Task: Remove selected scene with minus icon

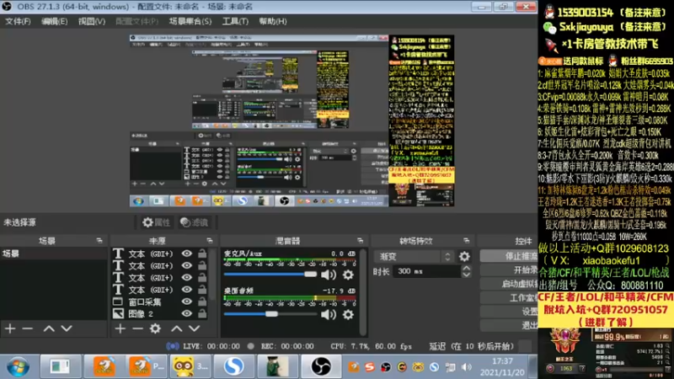Action: click(28, 328)
